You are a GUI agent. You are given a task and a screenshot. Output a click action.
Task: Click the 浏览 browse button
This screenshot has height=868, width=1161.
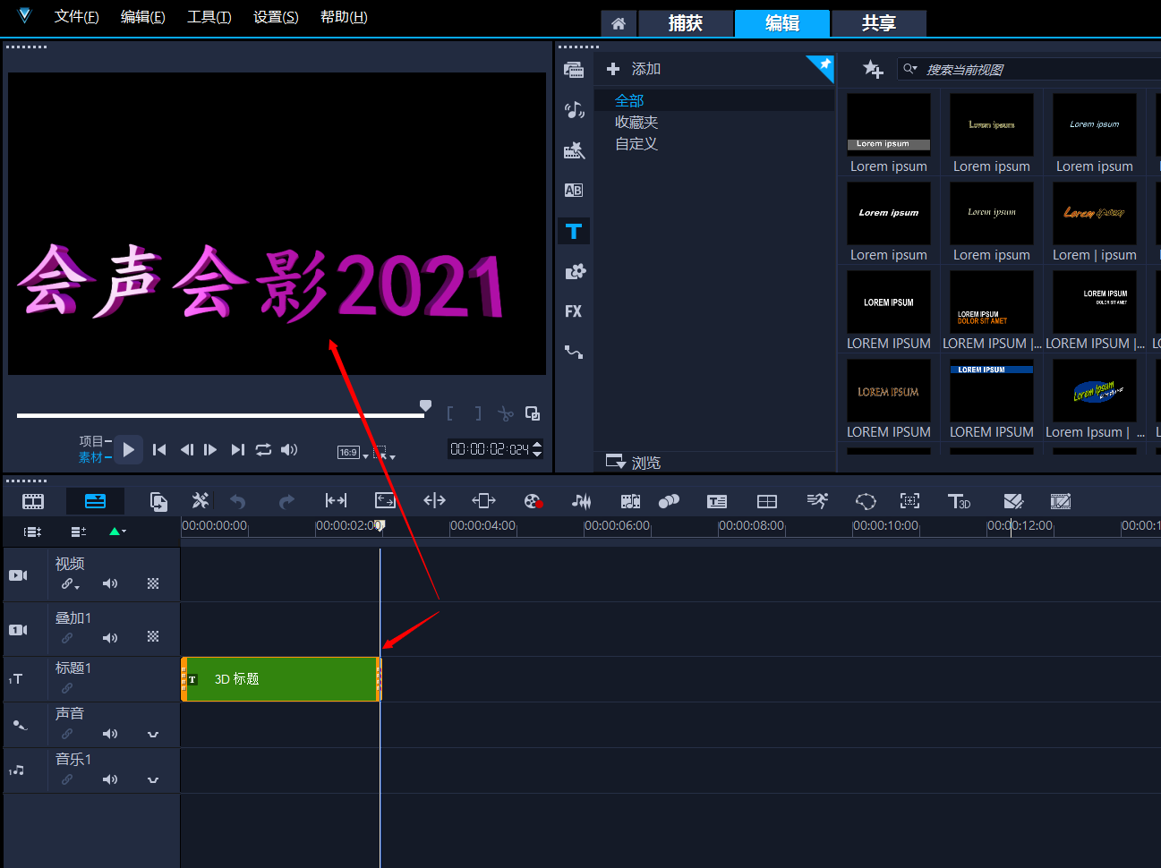[x=634, y=463]
